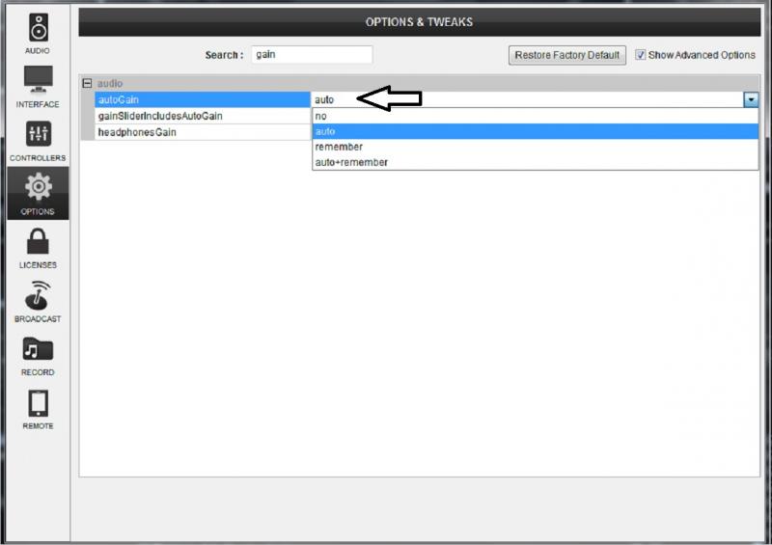Image resolution: width=772 pixels, height=545 pixels.
Task: Choose 'remember' from autoGain list
Action: pos(536,147)
